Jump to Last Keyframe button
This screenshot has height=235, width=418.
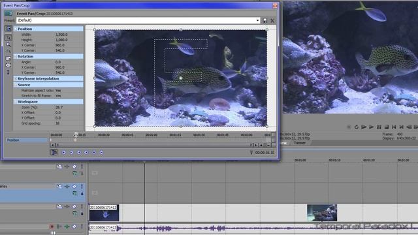(x=86, y=152)
